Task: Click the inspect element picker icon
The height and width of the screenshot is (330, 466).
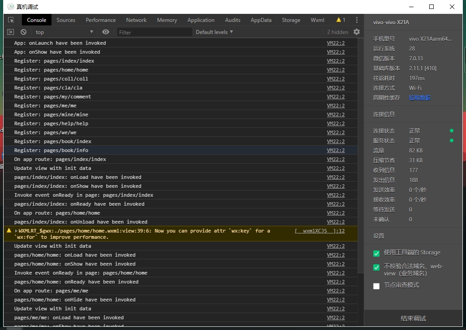Action: click(11, 20)
